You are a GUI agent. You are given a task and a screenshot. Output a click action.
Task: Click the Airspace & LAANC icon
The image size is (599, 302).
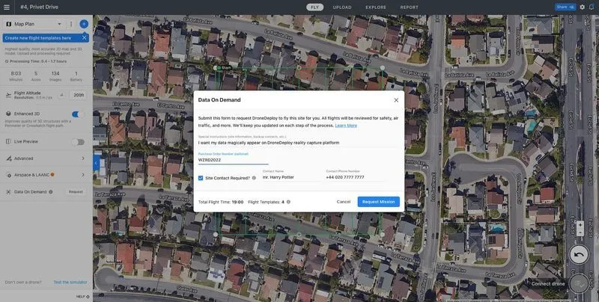click(x=8, y=175)
